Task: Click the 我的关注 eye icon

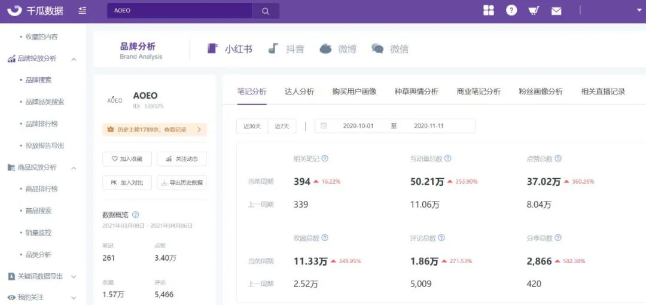Action: click(x=11, y=298)
